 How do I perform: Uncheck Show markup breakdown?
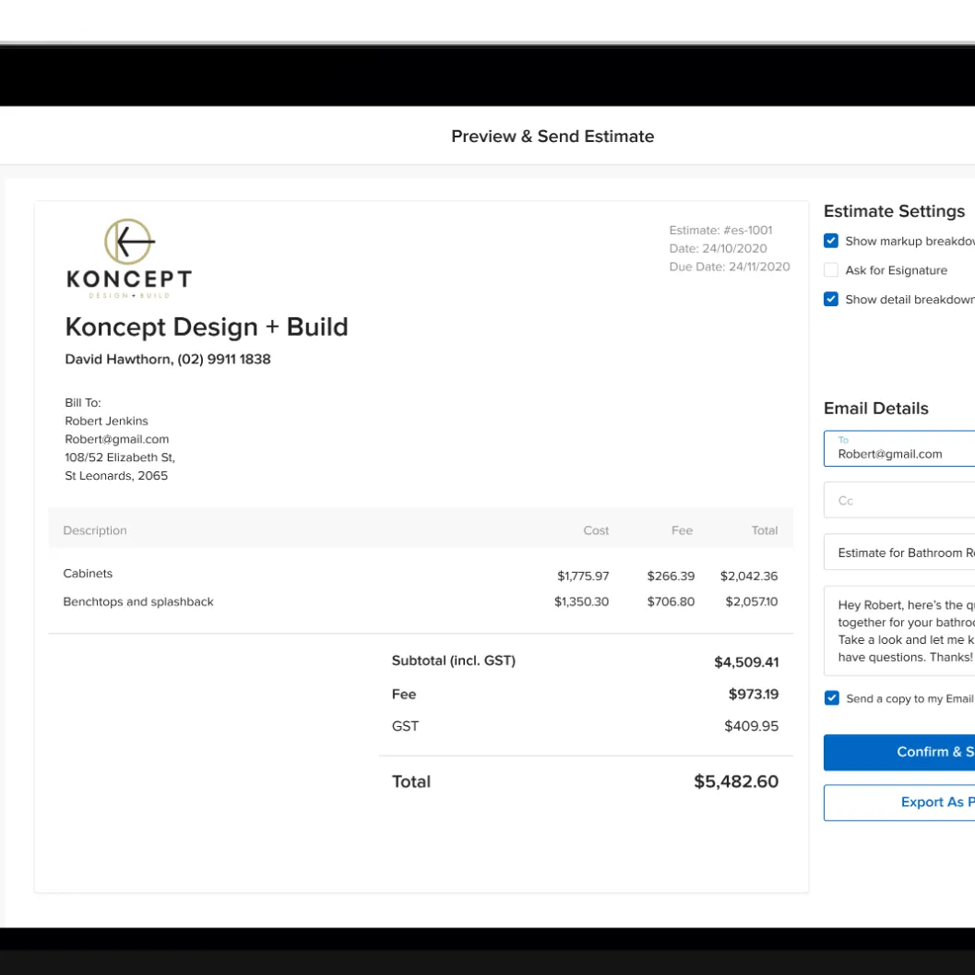pos(831,240)
